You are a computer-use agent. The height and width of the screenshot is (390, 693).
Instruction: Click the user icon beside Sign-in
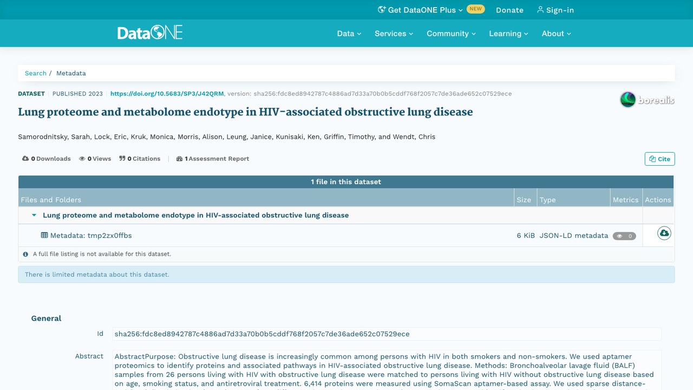click(x=540, y=10)
